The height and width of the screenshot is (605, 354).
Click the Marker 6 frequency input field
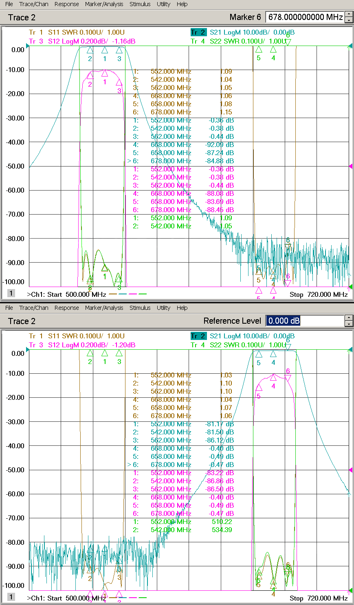pyautogui.click(x=304, y=17)
